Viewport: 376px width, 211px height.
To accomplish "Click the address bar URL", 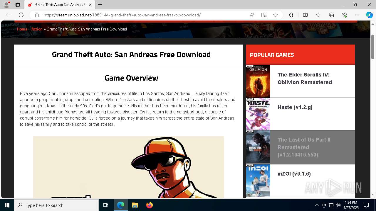I will pos(122,15).
